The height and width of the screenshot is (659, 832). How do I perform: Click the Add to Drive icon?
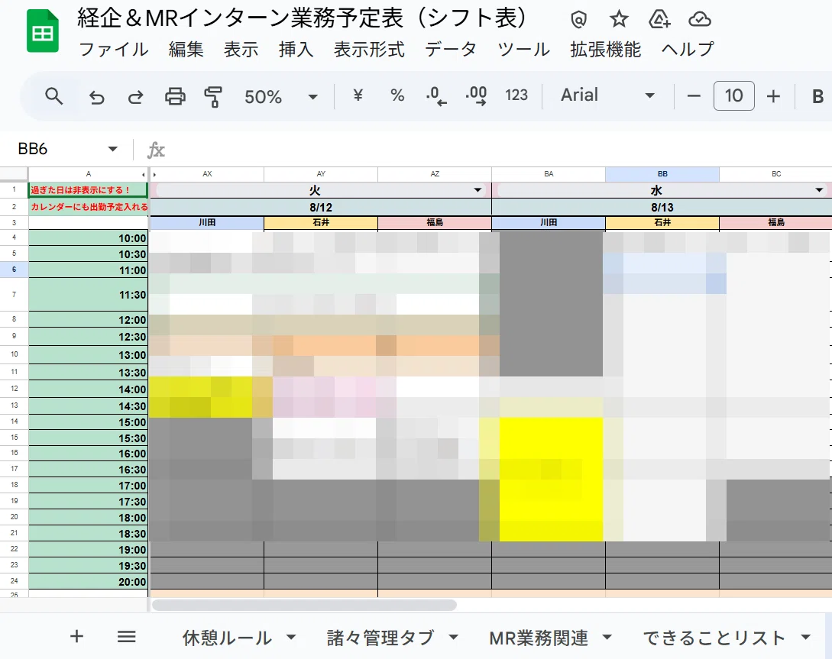tap(659, 20)
